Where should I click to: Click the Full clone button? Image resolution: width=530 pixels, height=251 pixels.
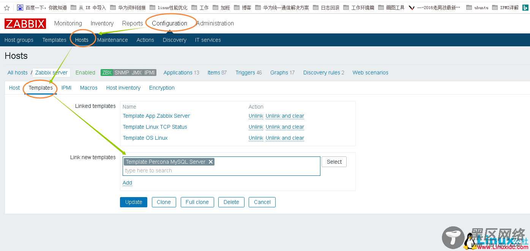tap(197, 202)
